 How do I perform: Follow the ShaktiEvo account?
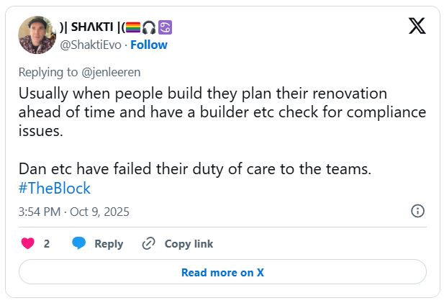coord(149,45)
